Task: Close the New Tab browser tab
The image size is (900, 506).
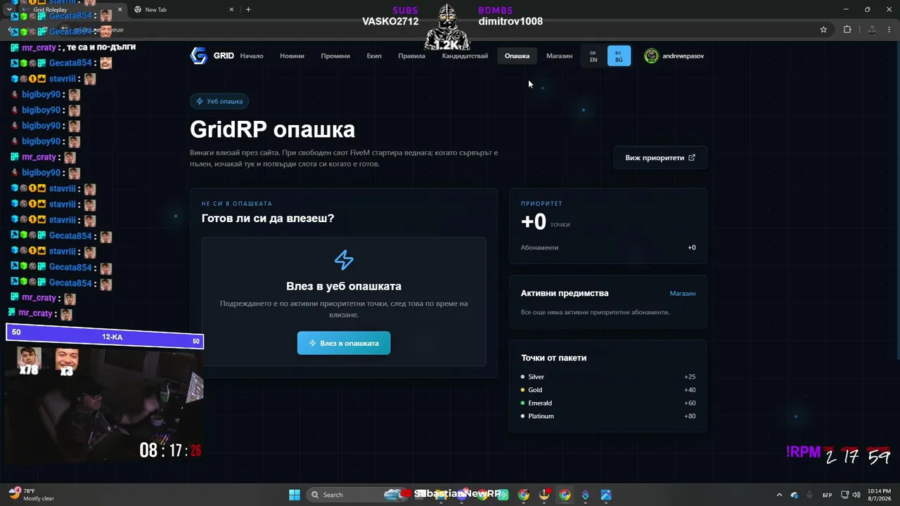Action: pos(231,10)
